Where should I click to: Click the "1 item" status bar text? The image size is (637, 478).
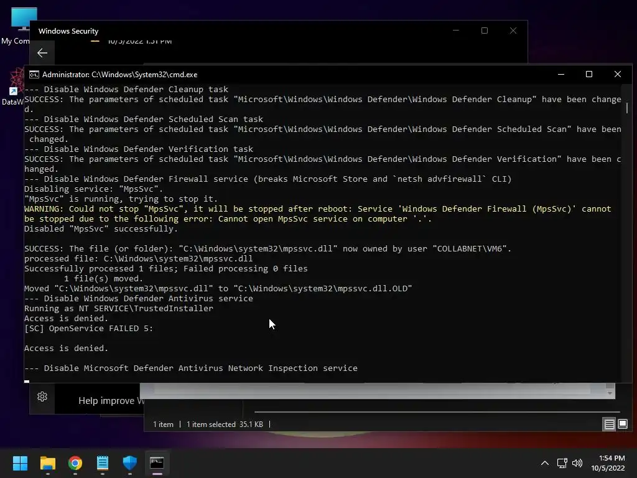click(x=163, y=424)
